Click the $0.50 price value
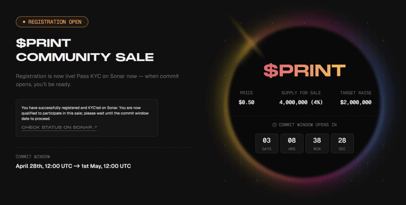 click(x=246, y=102)
